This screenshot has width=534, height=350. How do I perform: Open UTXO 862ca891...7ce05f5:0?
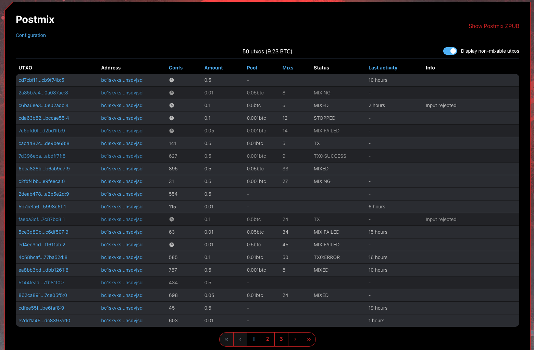[x=43, y=295]
